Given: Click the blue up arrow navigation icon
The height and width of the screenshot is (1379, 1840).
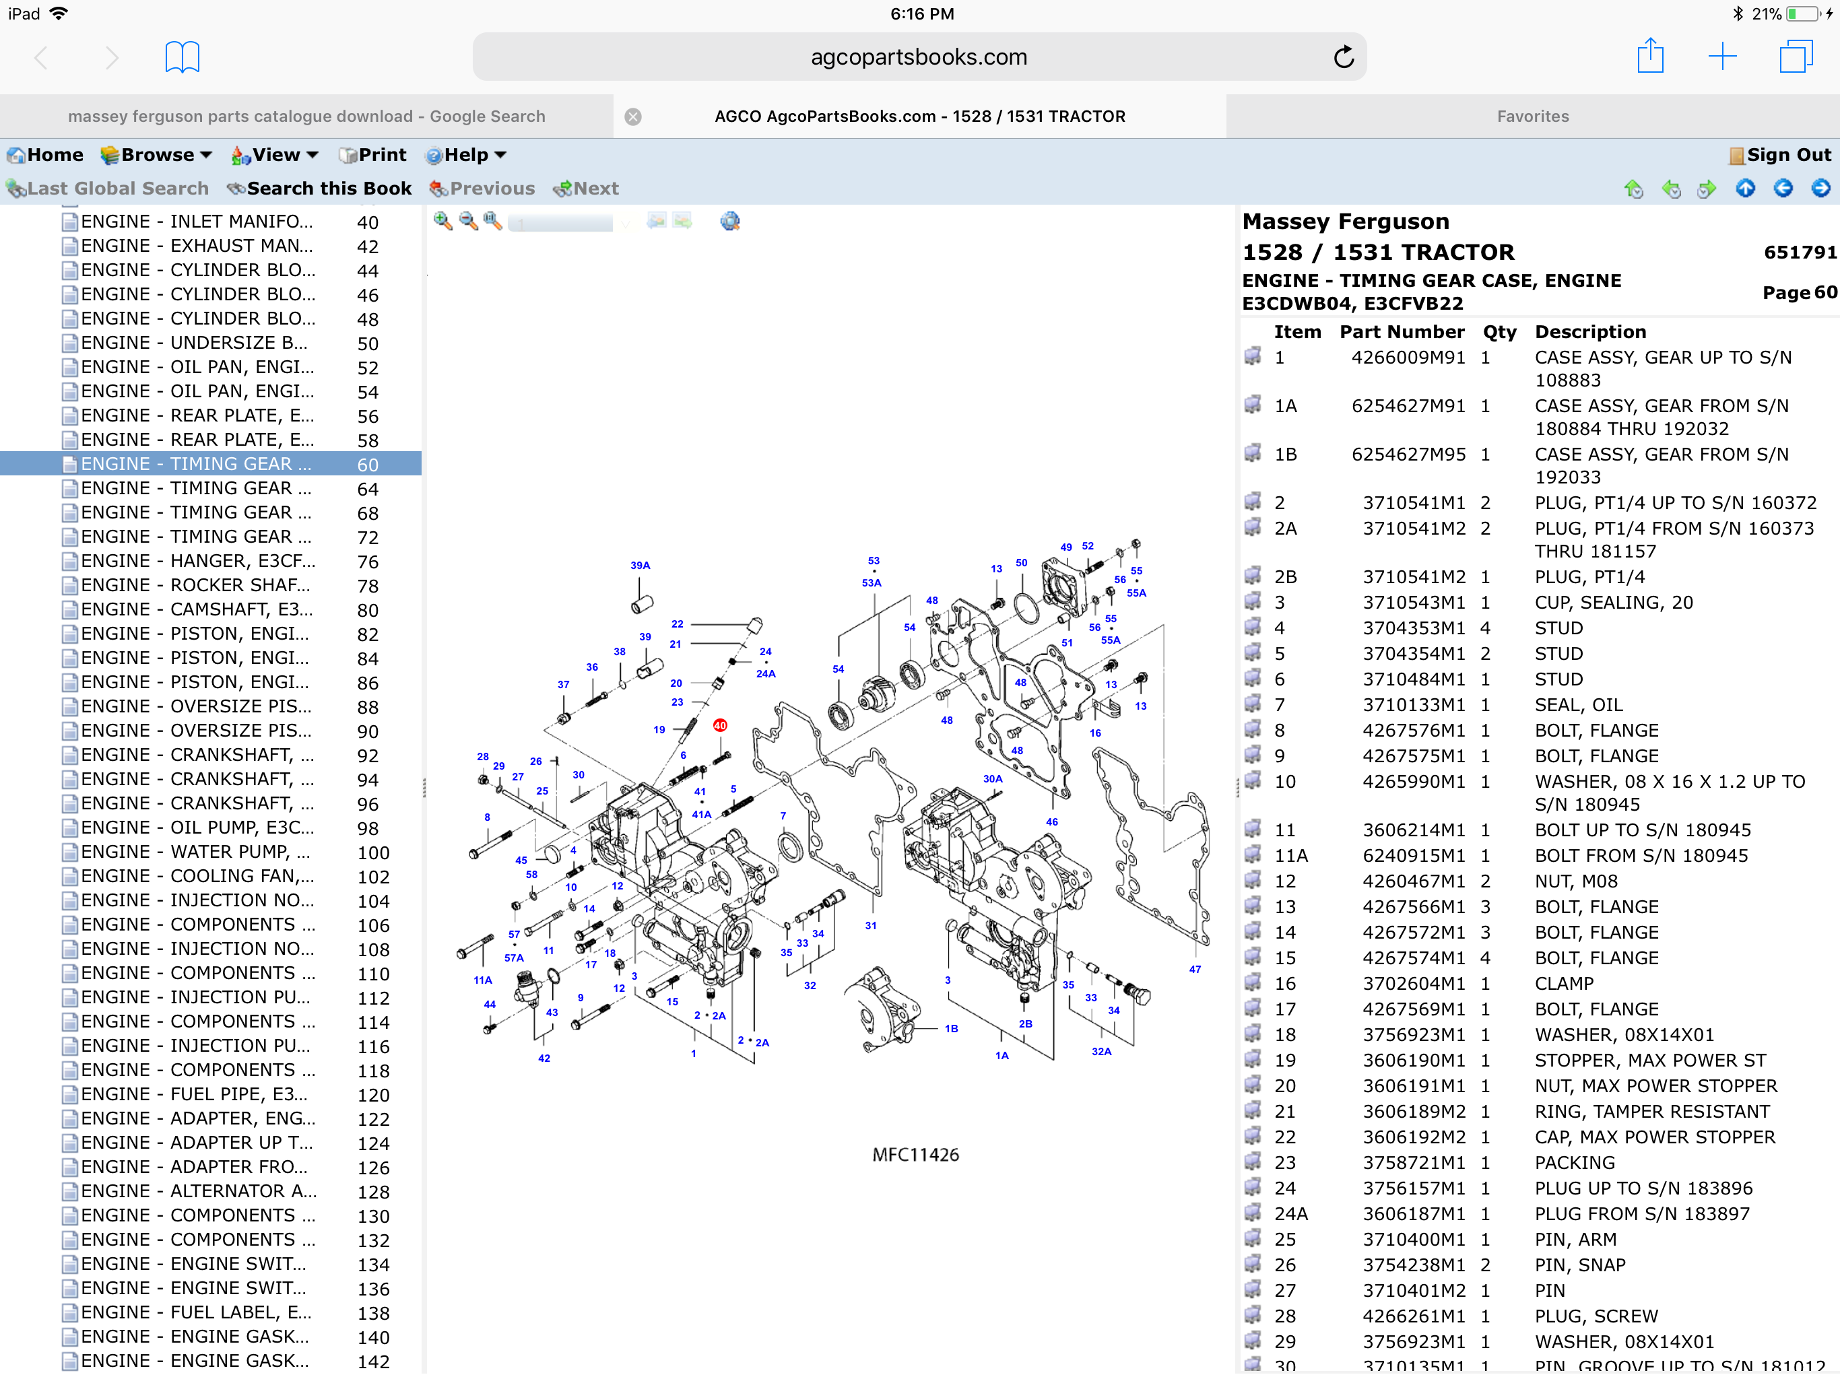Looking at the screenshot, I should (1744, 189).
